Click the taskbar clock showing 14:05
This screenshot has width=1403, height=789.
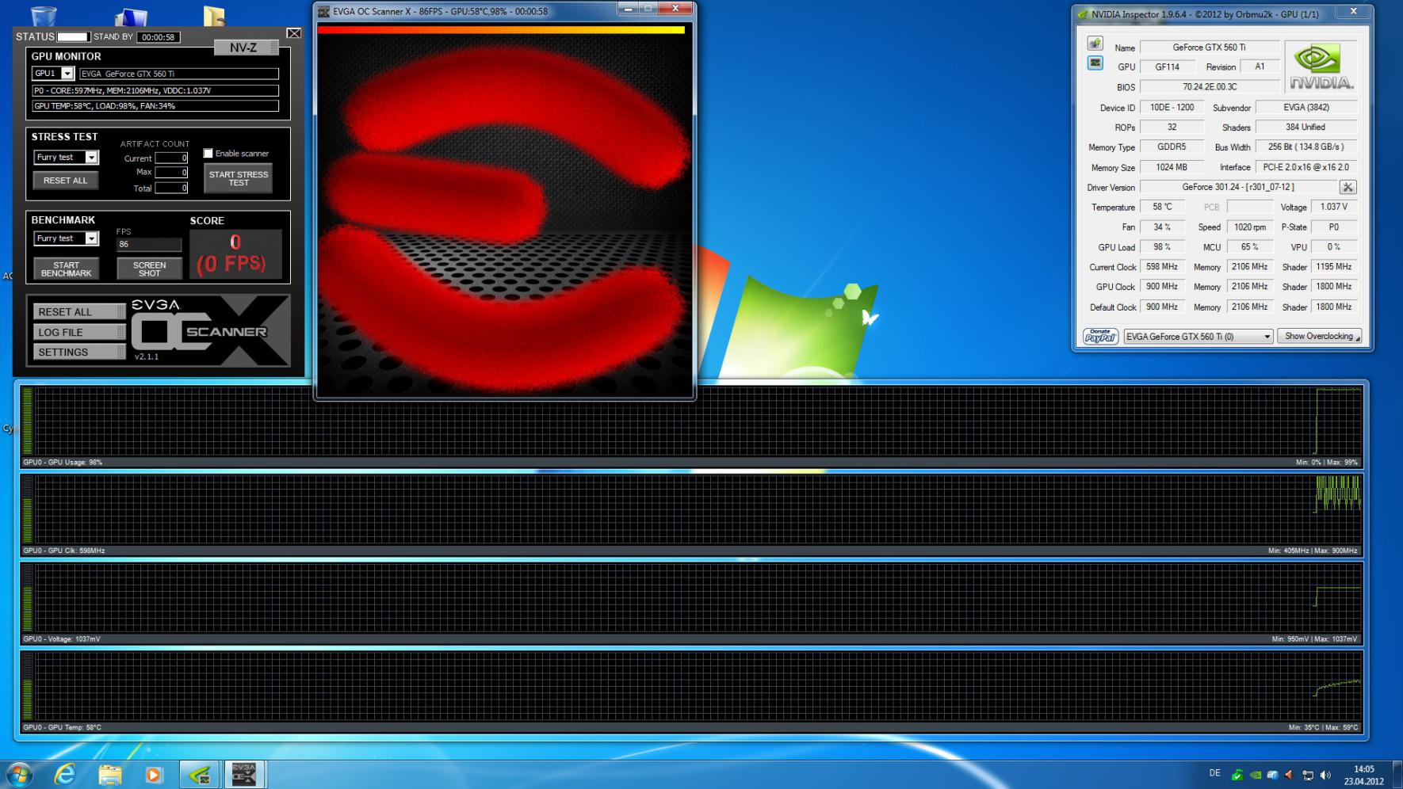pyautogui.click(x=1363, y=775)
